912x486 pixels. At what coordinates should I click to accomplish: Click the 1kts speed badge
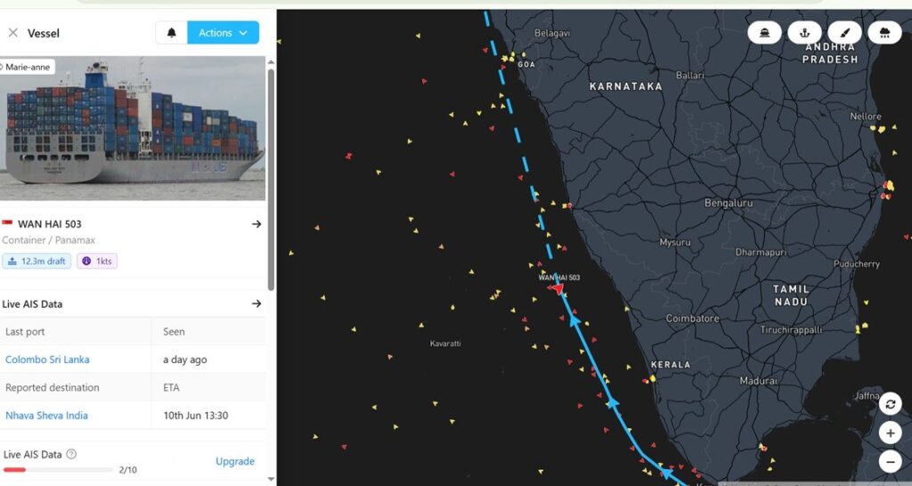click(x=97, y=261)
